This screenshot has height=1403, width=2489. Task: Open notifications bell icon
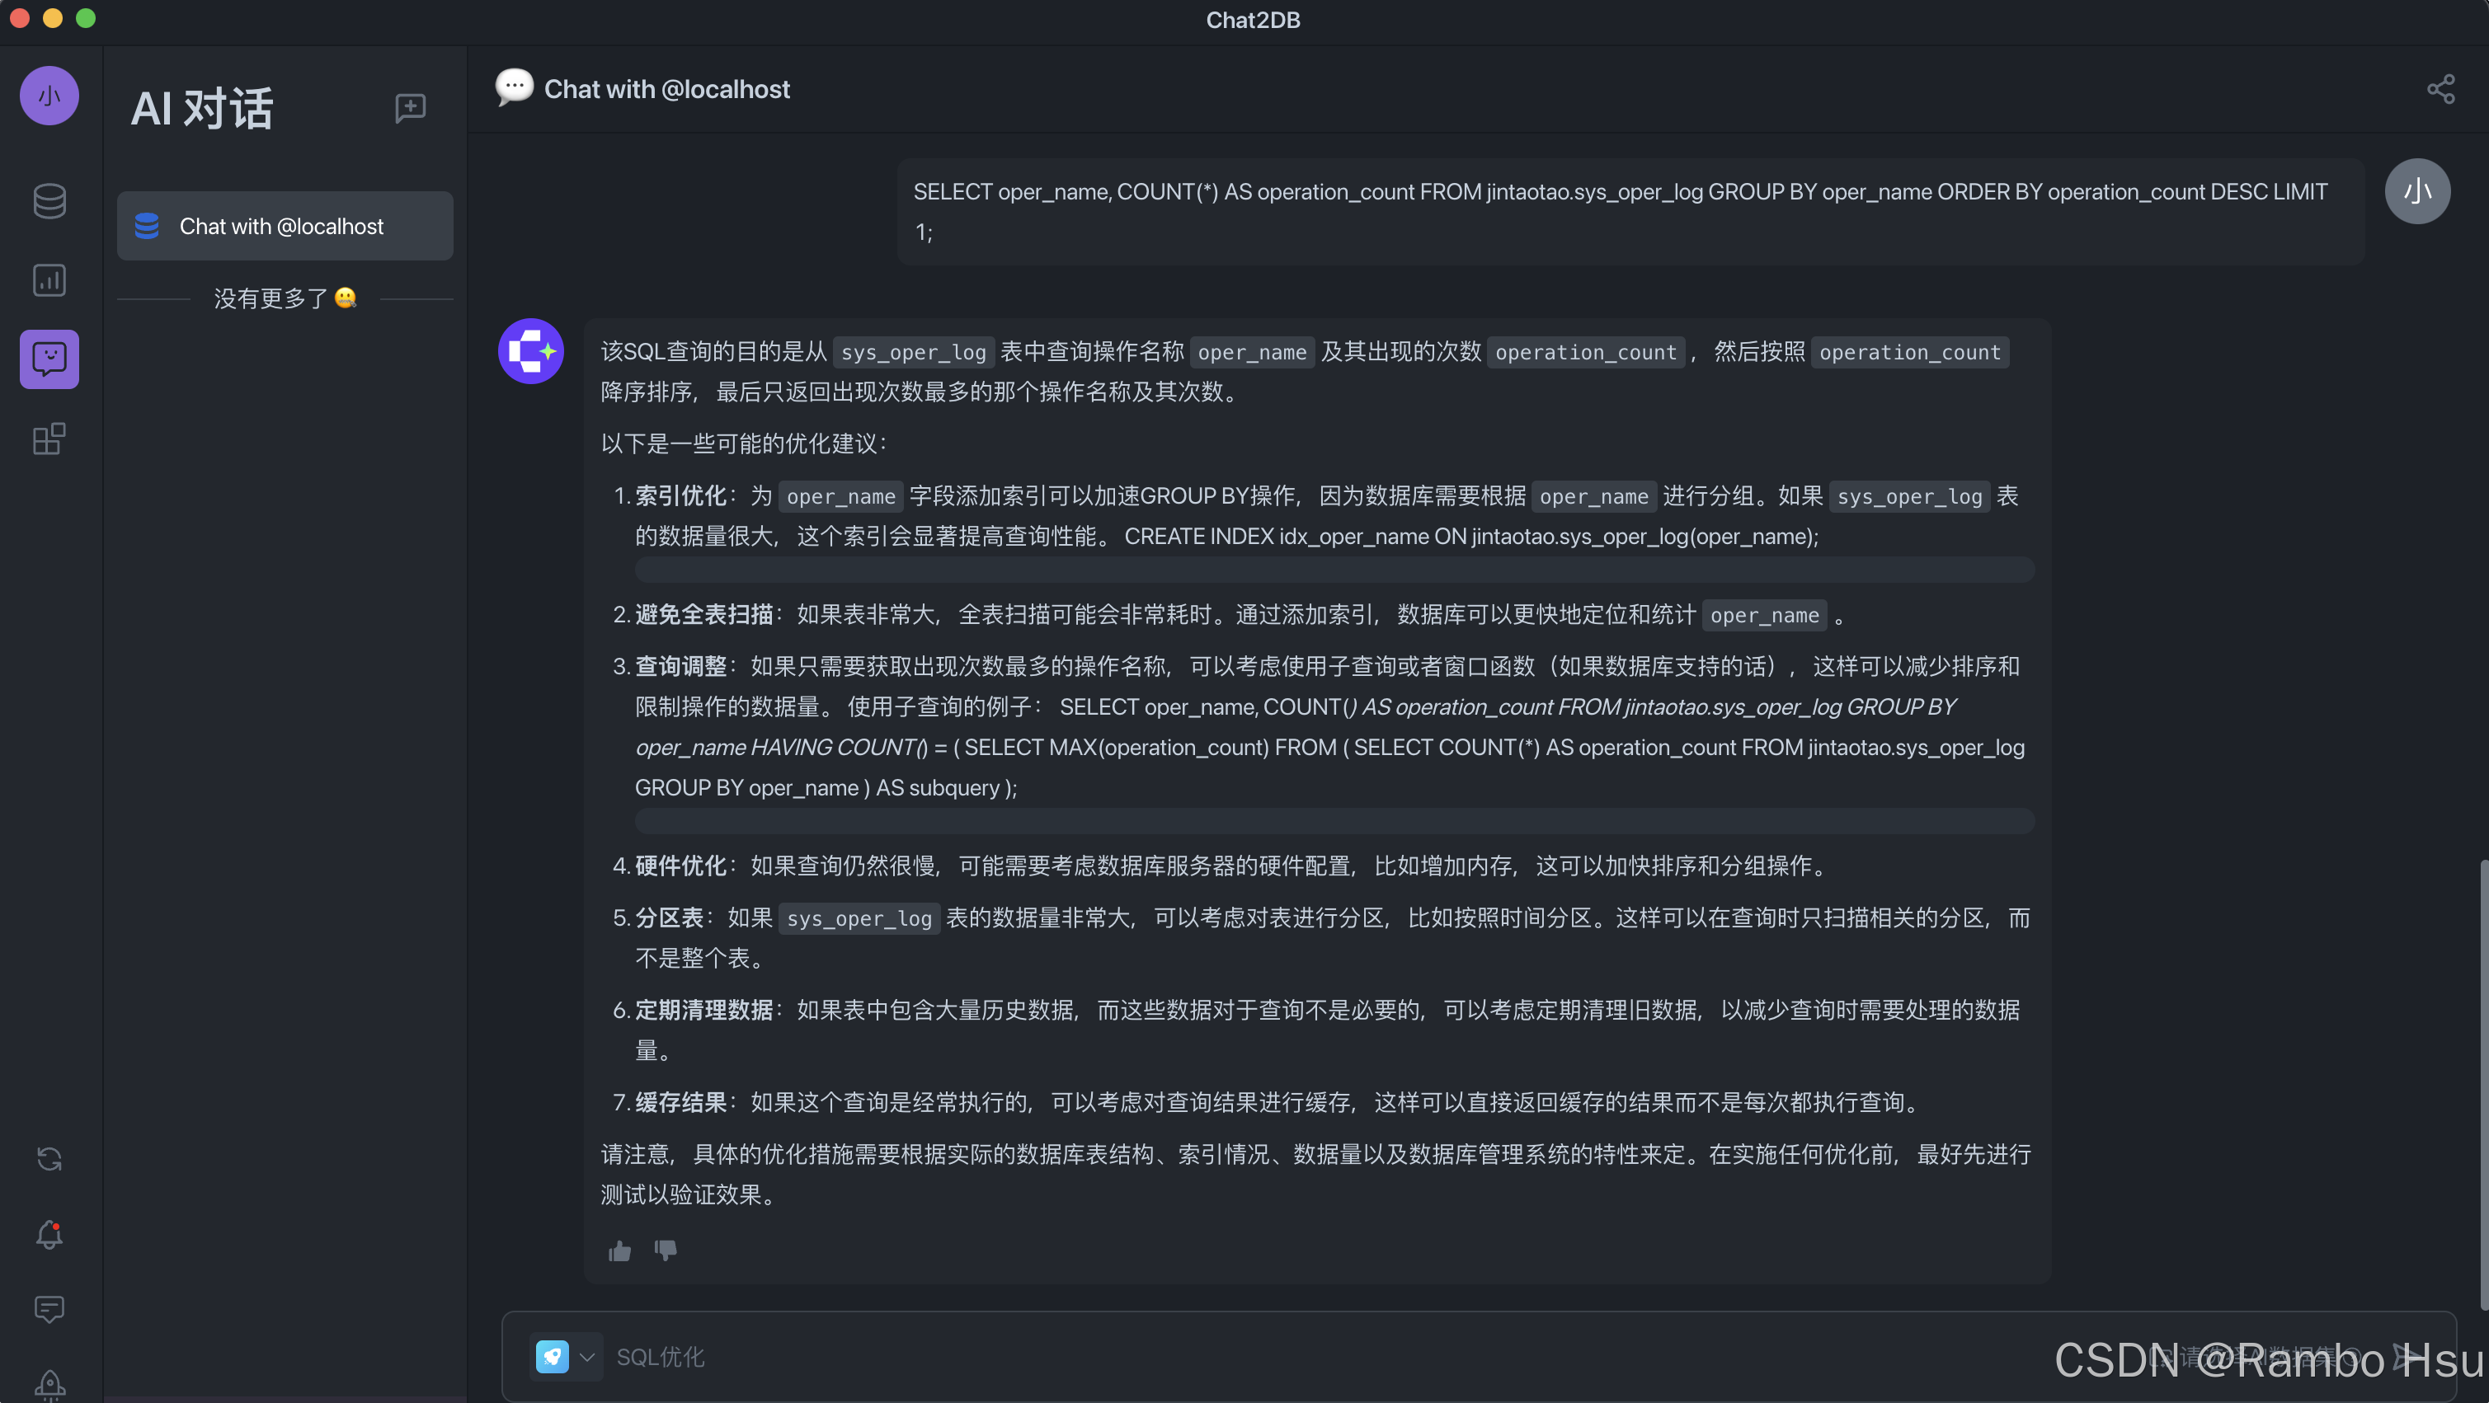(x=49, y=1234)
